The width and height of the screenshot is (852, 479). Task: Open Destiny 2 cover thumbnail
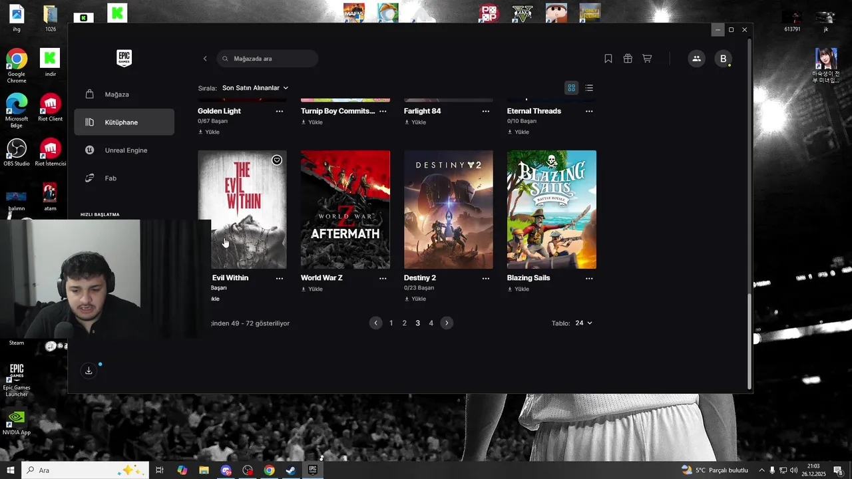pos(449,210)
